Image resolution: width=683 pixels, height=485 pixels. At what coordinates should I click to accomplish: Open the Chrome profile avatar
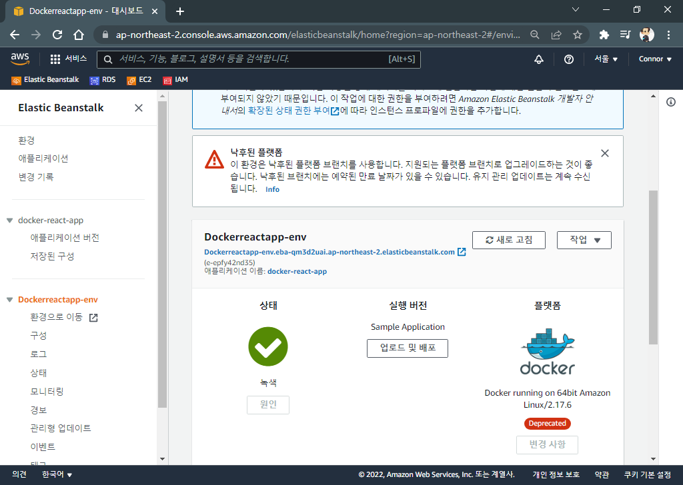[x=647, y=35]
